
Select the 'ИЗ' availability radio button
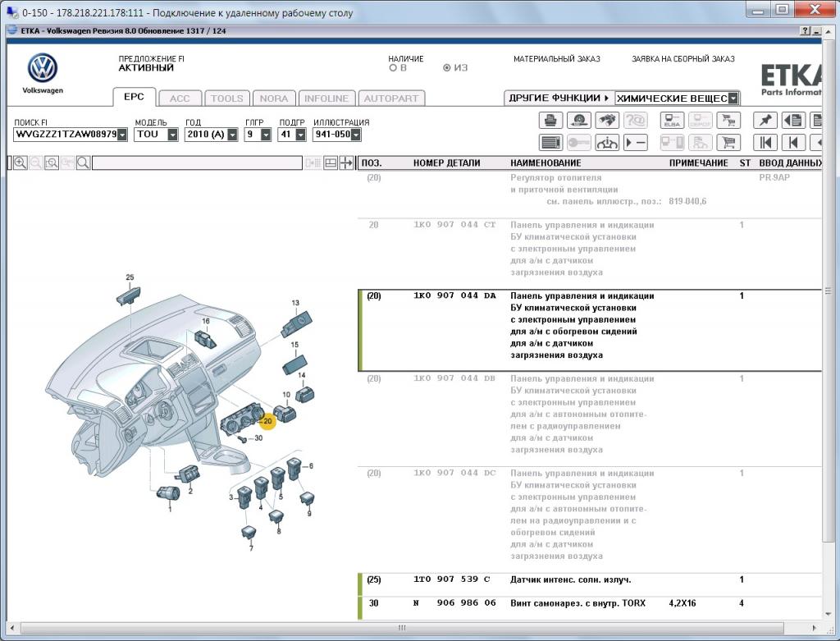[447, 68]
